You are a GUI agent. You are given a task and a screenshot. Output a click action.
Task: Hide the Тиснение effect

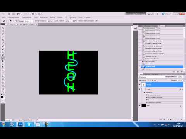point(147,100)
